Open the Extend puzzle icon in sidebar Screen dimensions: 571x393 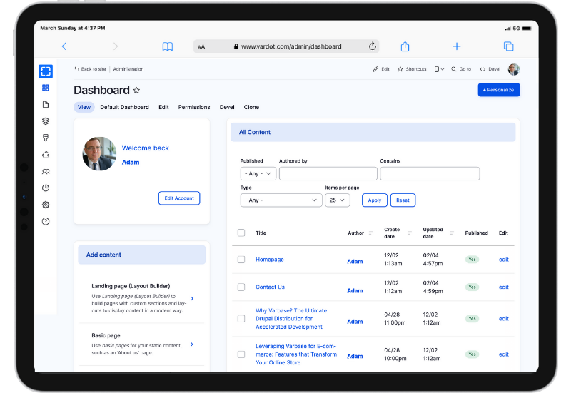[x=46, y=155]
